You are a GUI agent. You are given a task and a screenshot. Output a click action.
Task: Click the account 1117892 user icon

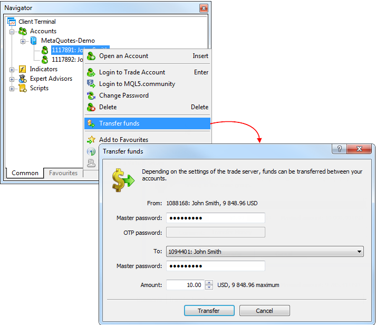tap(45, 60)
